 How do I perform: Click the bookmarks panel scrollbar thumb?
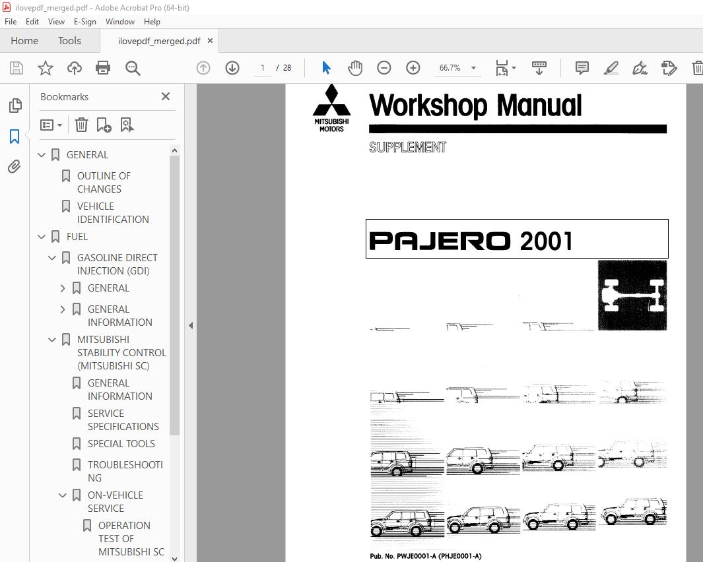[x=175, y=295]
